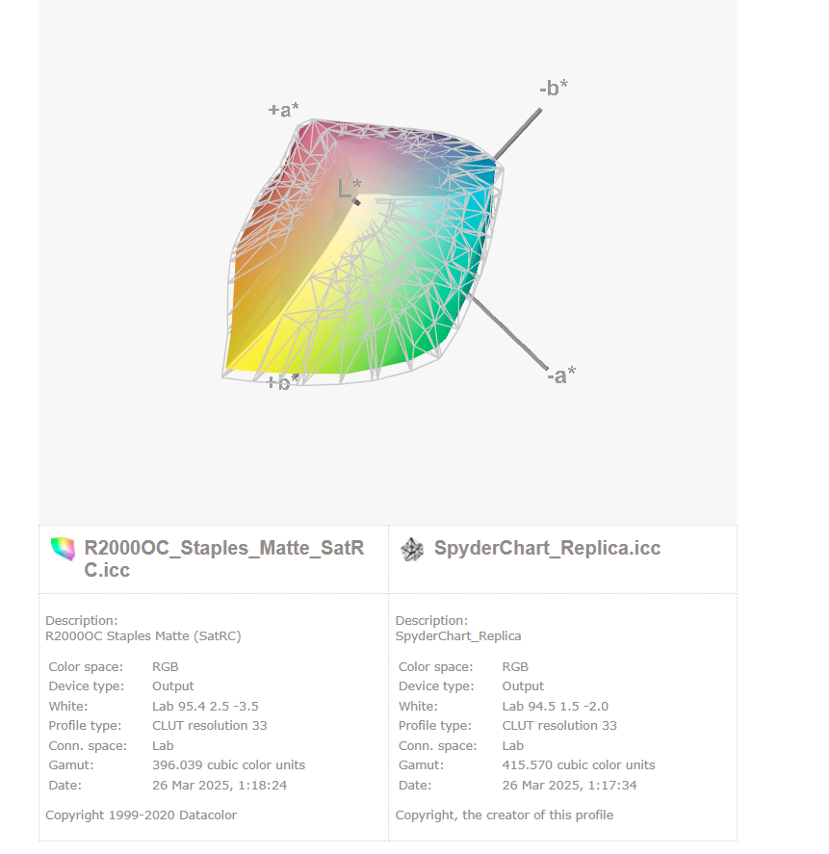829x854 pixels.
Task: Click the L* axis label
Action: [x=350, y=186]
